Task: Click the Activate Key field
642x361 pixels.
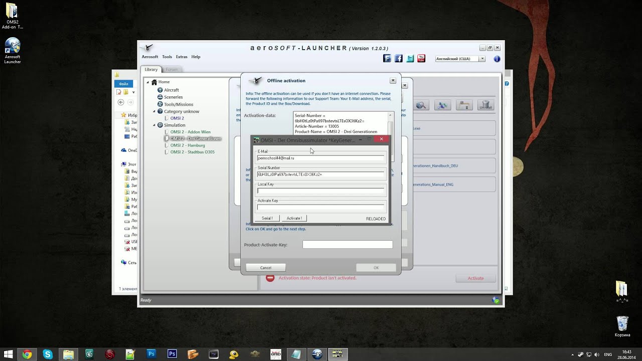Action: pyautogui.click(x=320, y=207)
